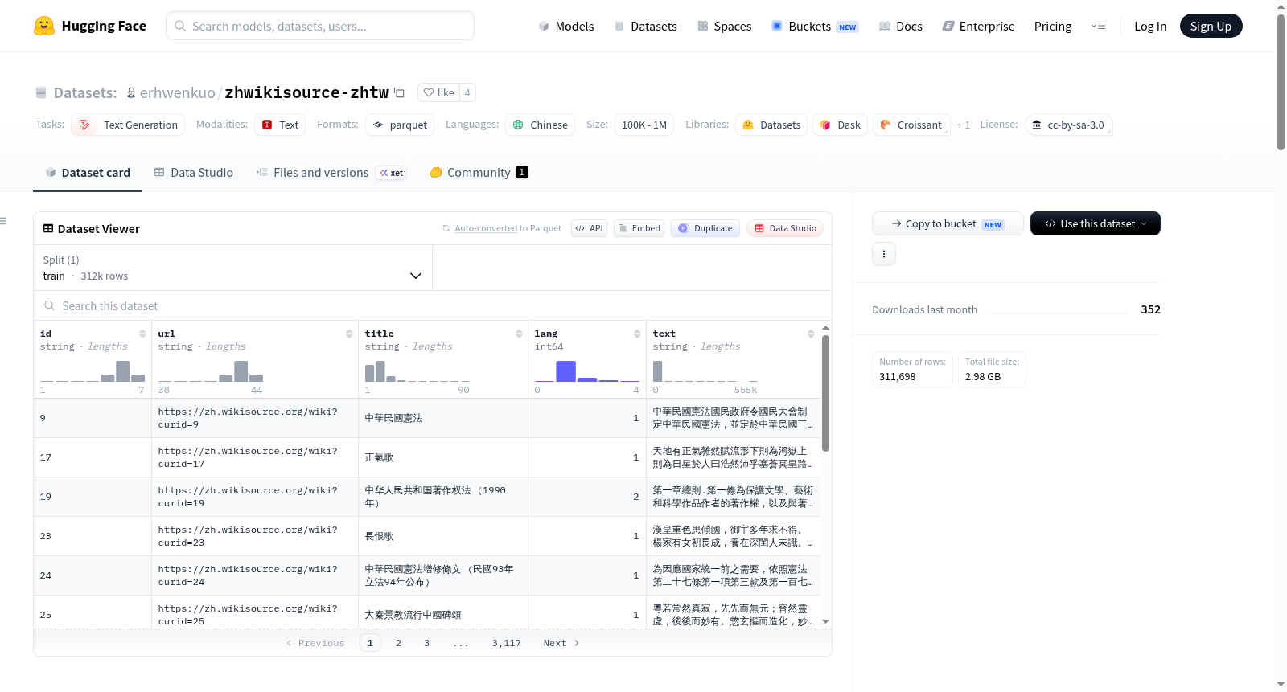Image resolution: width=1287 pixels, height=692 pixels.
Task: Focus the Search this dataset field
Action: [x=433, y=305]
